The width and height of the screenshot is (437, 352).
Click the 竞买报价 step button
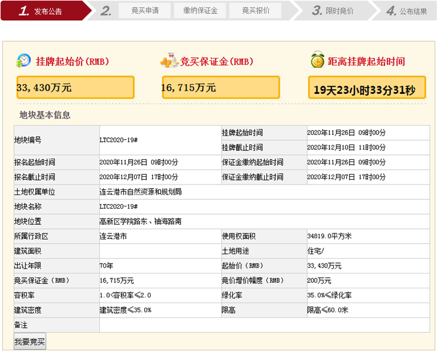point(256,11)
